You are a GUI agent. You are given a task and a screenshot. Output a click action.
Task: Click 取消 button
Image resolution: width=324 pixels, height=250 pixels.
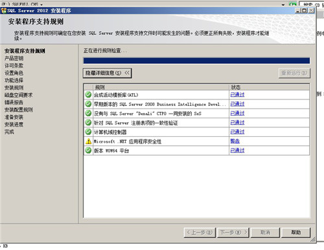pyautogui.click(x=265, y=233)
